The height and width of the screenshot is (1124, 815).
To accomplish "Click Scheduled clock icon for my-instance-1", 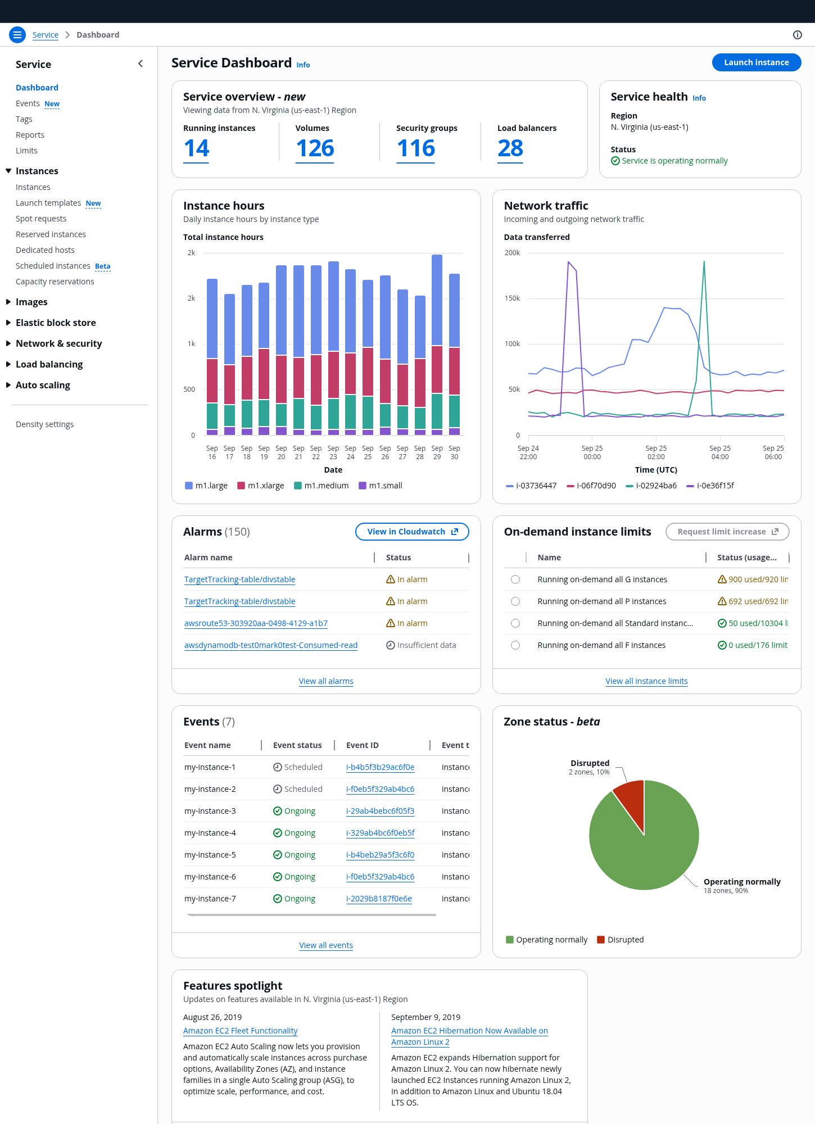I will 278,767.
